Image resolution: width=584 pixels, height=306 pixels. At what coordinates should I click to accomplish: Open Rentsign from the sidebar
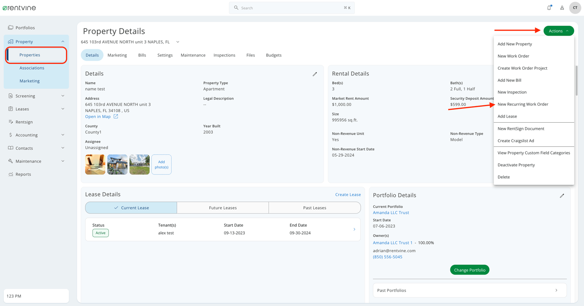pyautogui.click(x=10, y=122)
